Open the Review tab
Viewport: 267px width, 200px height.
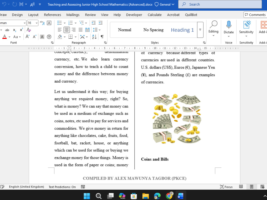click(x=91, y=15)
